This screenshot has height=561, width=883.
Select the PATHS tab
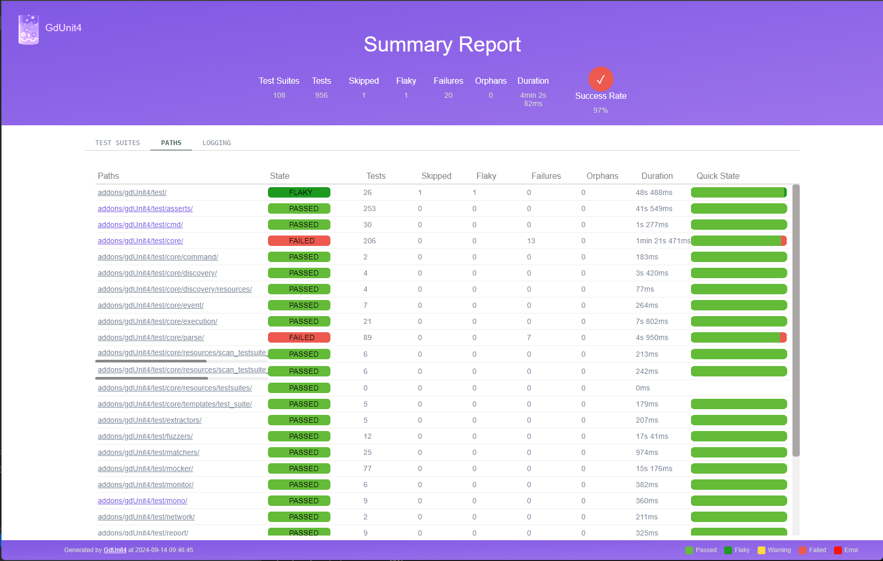171,142
